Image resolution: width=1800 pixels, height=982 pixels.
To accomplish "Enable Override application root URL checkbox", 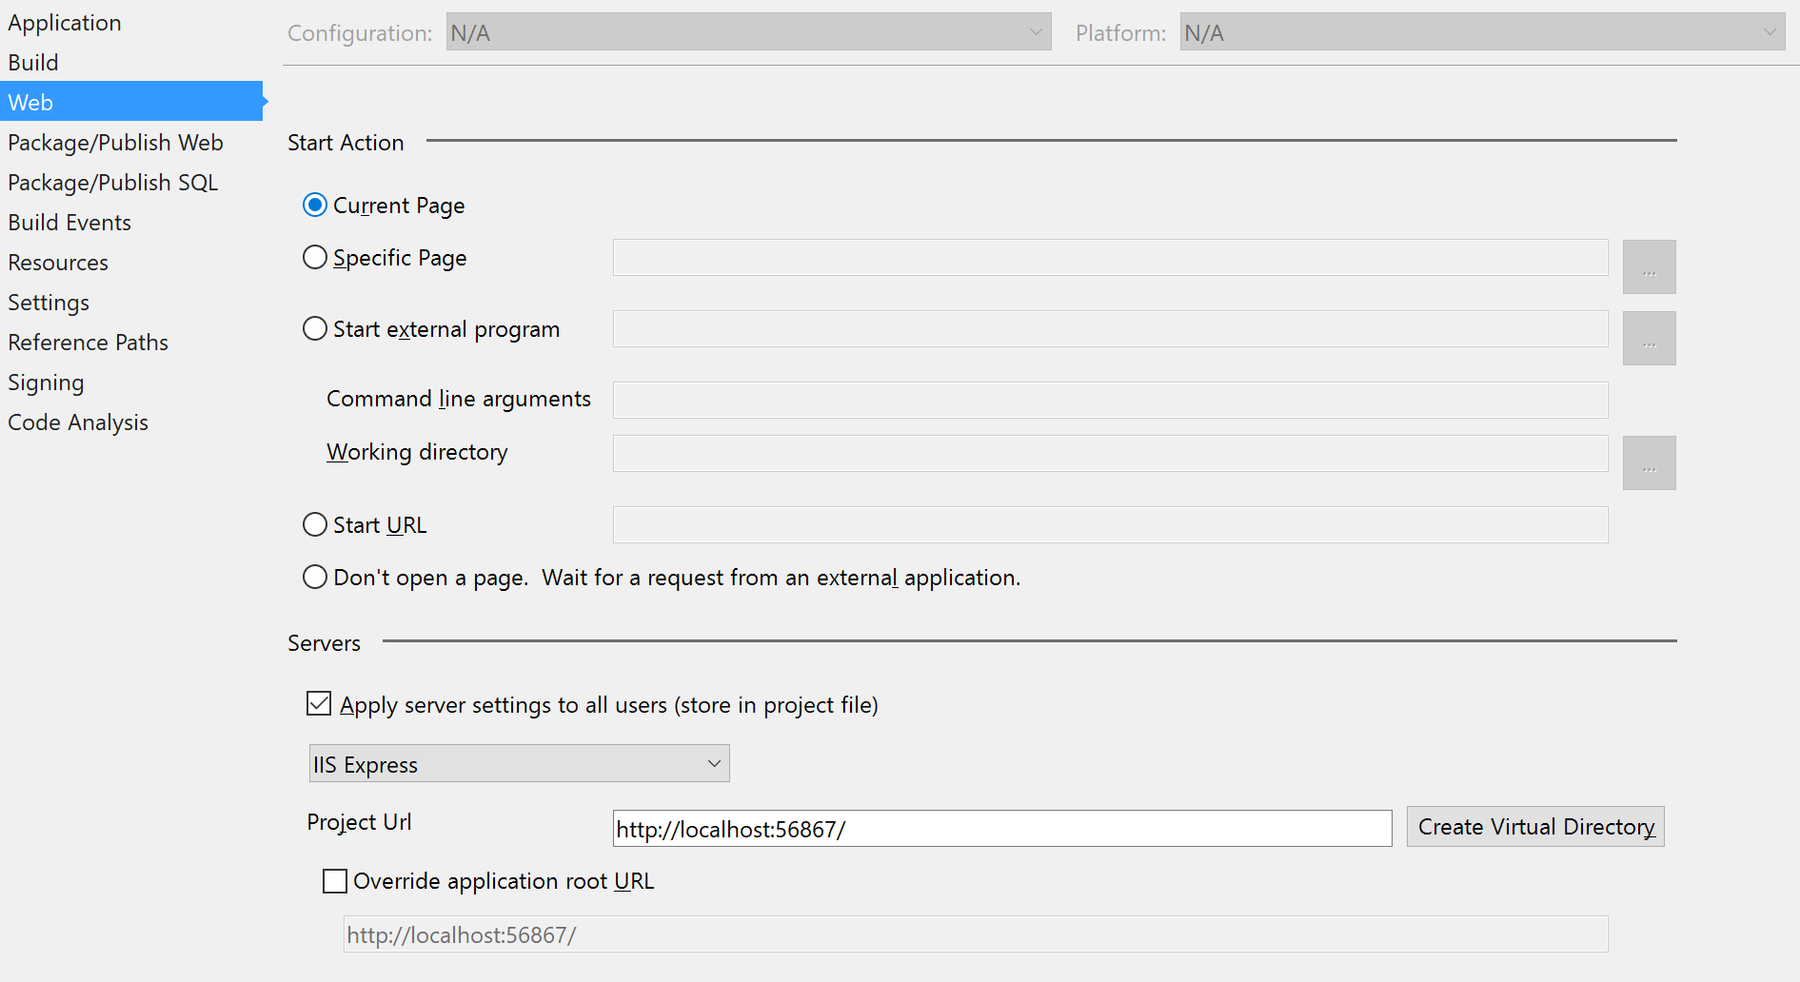I will [x=335, y=881].
